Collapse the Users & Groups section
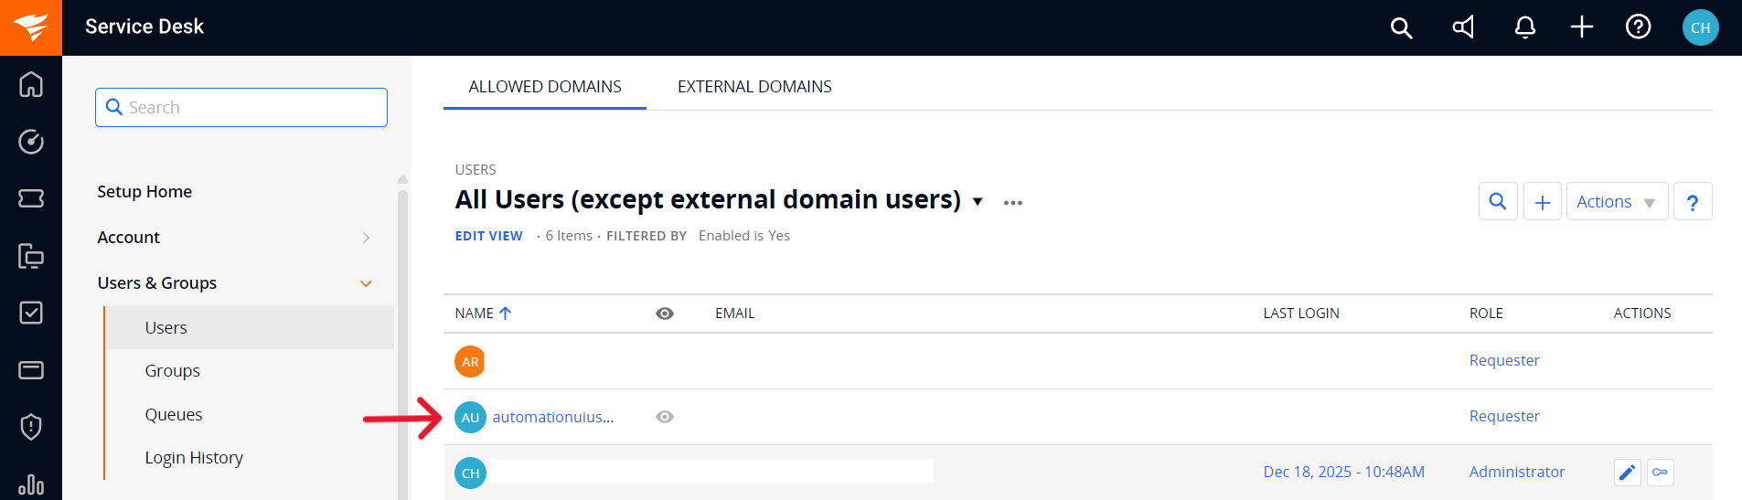1742x500 pixels. click(x=366, y=283)
